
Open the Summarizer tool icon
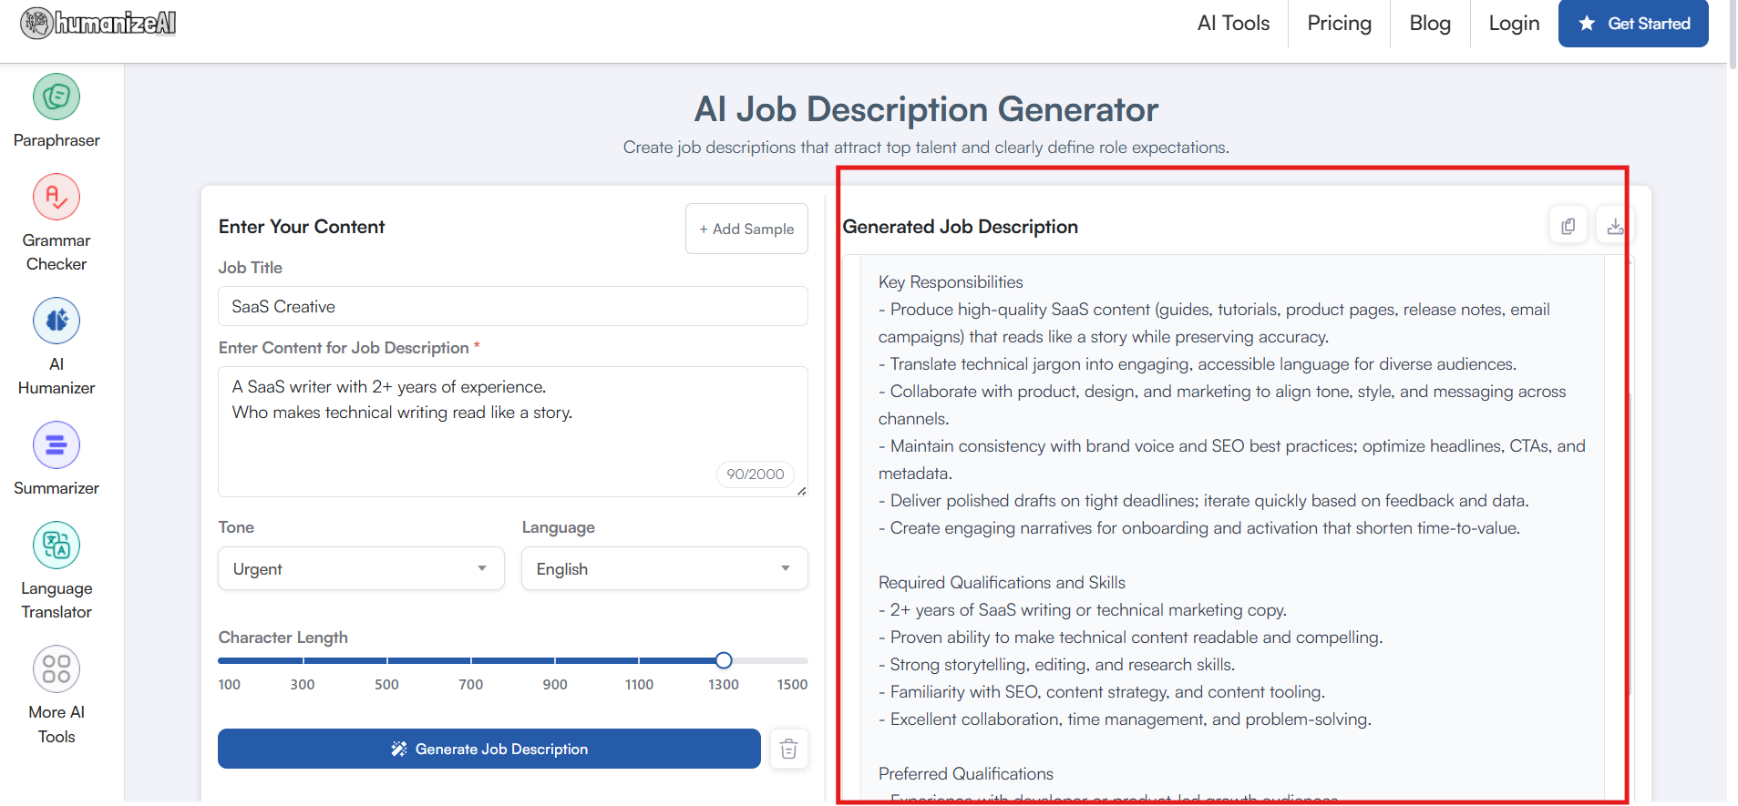point(57,444)
